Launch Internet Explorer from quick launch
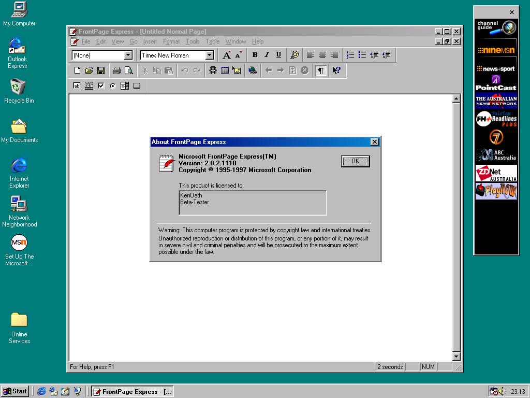The image size is (530, 398). click(41, 391)
